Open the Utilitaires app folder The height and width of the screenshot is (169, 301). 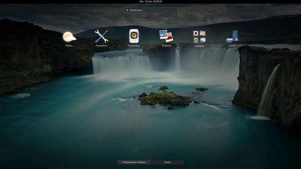[x=199, y=38]
